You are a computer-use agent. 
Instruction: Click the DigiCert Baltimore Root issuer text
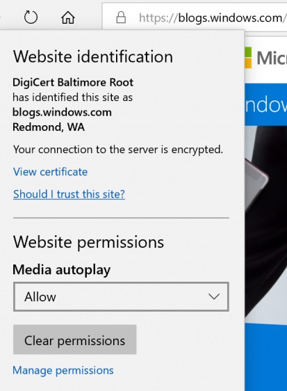tap(73, 82)
